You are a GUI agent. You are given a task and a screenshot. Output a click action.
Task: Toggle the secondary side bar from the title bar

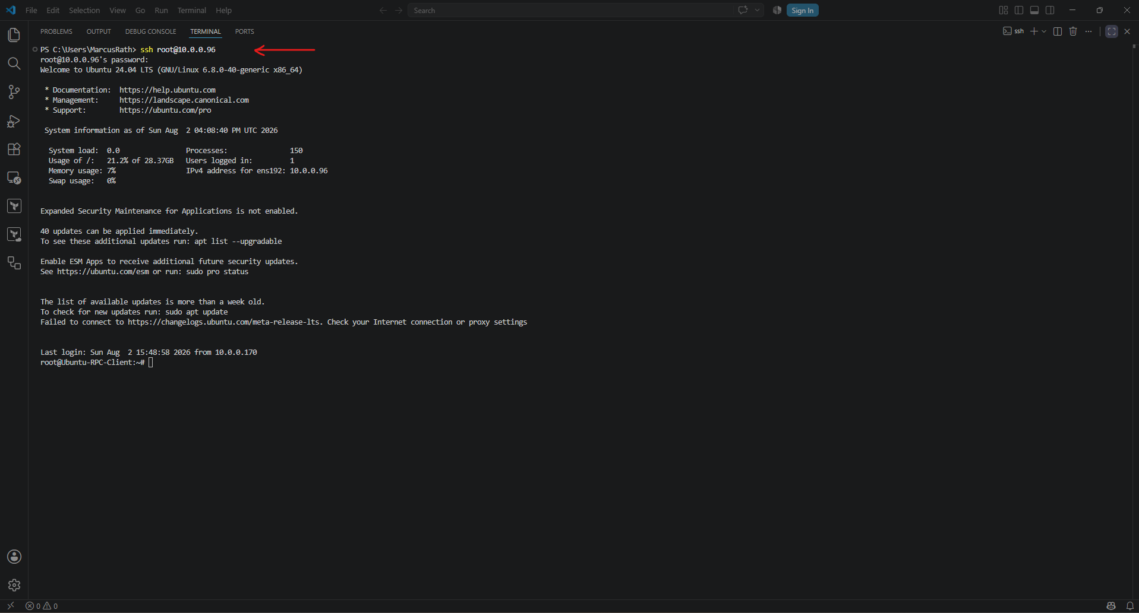pos(1050,10)
